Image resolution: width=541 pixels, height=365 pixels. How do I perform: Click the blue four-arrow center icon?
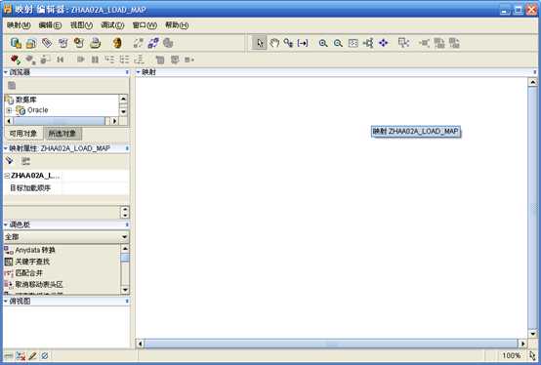[x=384, y=43]
